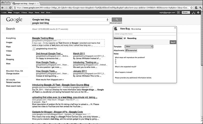Click the page vertical scrollbar

pos(202,68)
